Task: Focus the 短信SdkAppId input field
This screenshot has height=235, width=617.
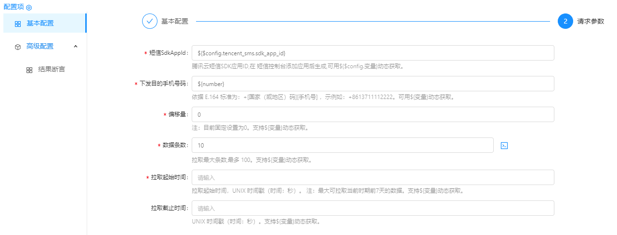Action: click(372, 53)
